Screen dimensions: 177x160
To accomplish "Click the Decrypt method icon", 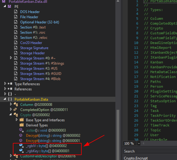I will tap(21, 136).
